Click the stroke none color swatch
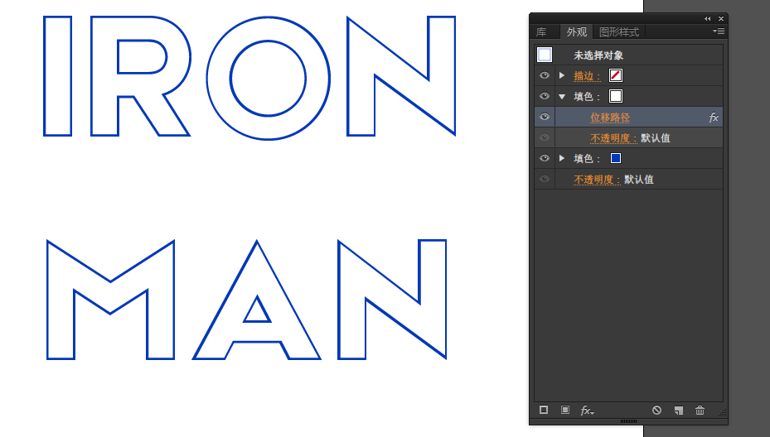This screenshot has height=437, width=770. tap(616, 75)
